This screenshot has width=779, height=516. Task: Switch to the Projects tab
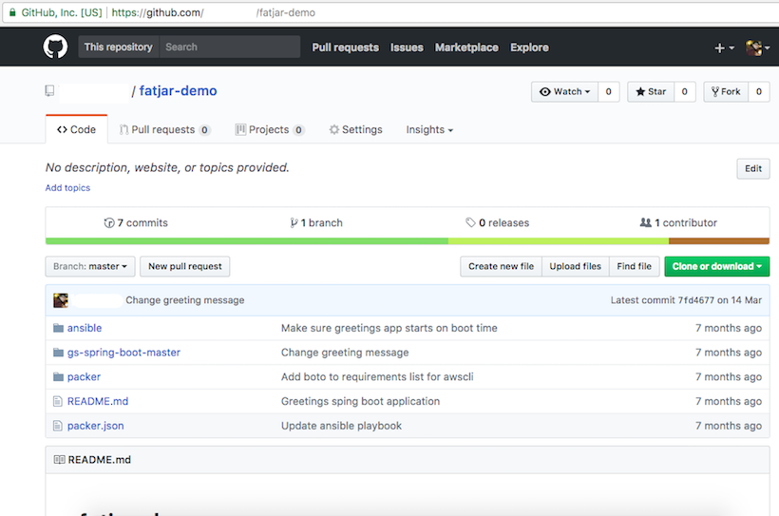tap(269, 130)
